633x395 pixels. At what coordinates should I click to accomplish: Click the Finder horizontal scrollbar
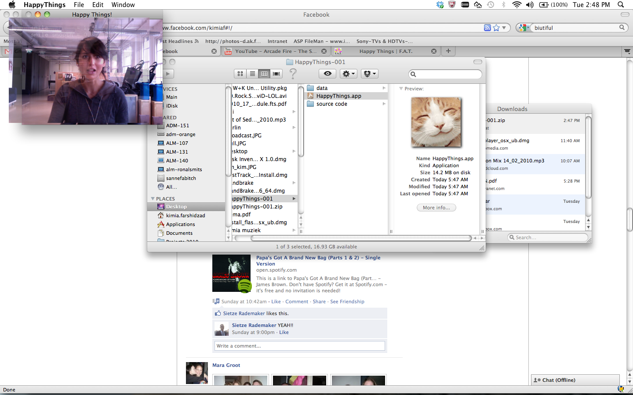click(x=360, y=238)
